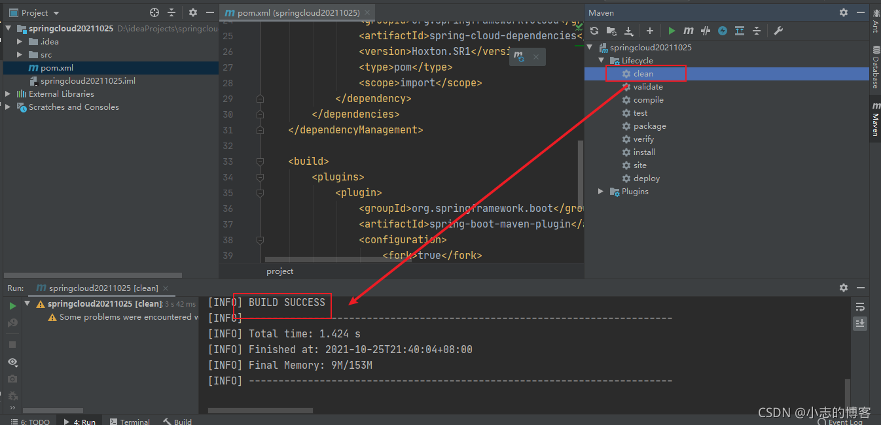The width and height of the screenshot is (881, 425).
Task: Hide the Project tool window
Action: tap(209, 12)
